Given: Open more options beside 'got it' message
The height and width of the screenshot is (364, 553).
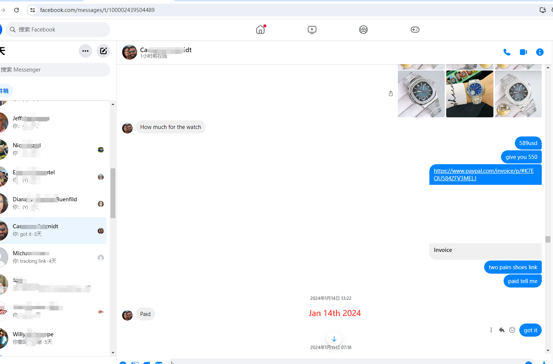Looking at the screenshot, I should [491, 330].
